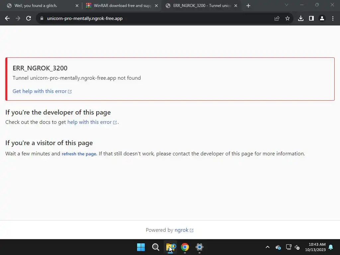Close the 'Well, you found a glitch.' tab
This screenshot has height=255, width=340.
[77, 6]
